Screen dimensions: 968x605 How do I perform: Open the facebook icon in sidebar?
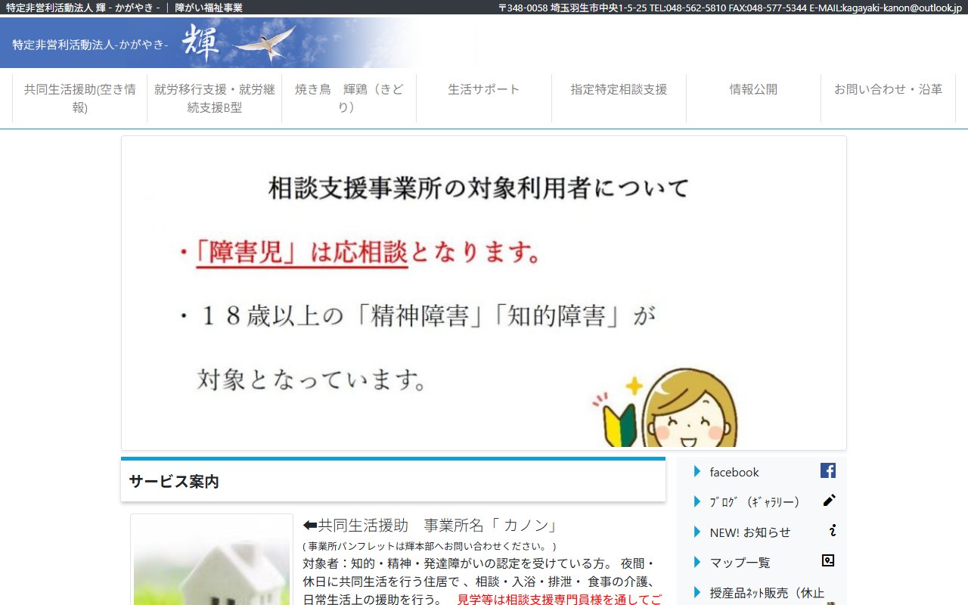[x=828, y=470]
